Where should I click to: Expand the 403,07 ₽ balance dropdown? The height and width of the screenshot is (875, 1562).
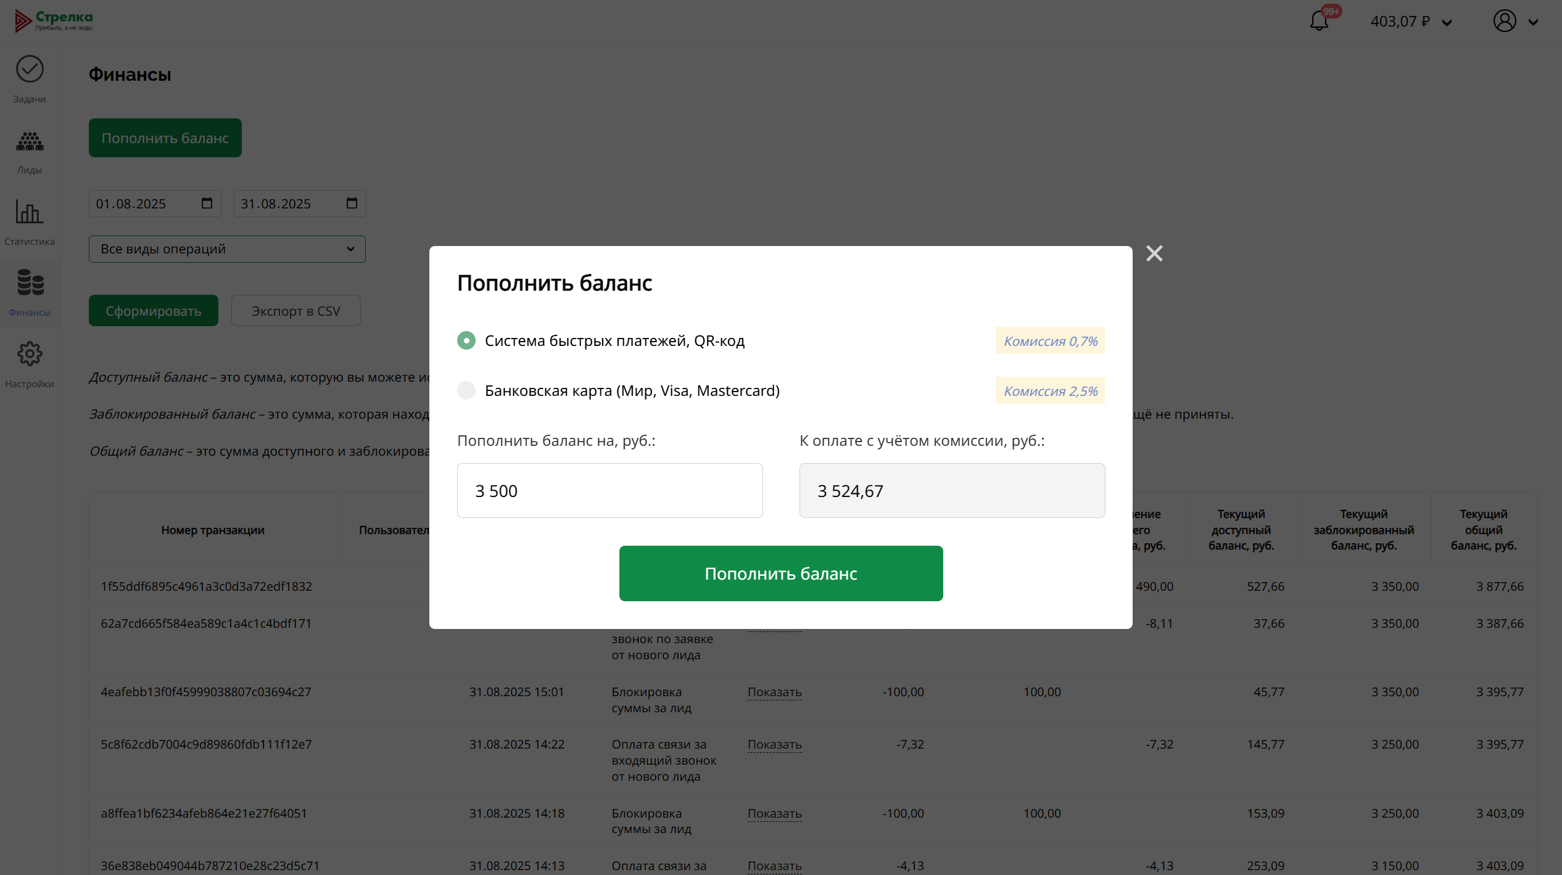tap(1447, 23)
